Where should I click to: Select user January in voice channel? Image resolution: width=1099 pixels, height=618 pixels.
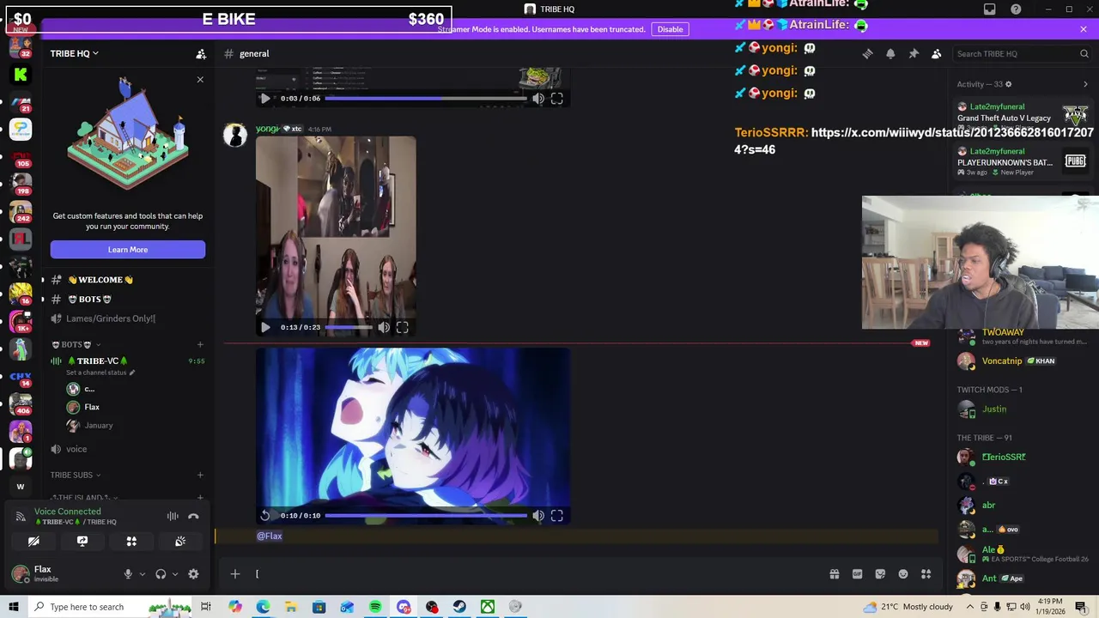point(99,425)
